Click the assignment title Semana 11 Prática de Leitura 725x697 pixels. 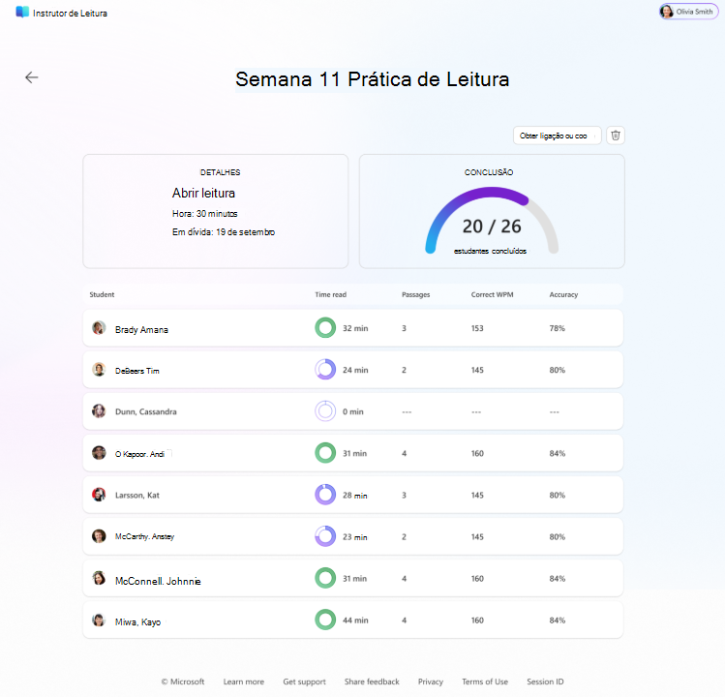[373, 79]
